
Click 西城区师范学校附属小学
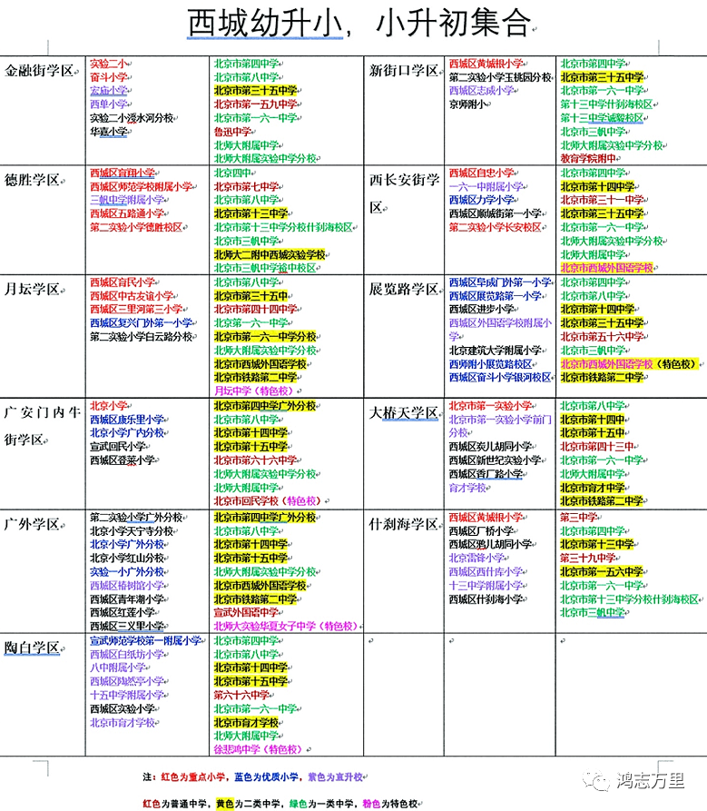pyautogui.click(x=141, y=186)
